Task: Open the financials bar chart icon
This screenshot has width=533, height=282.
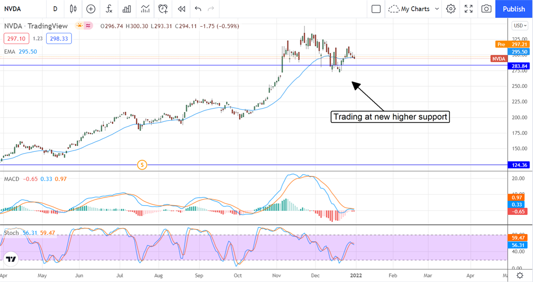Action: [127, 9]
